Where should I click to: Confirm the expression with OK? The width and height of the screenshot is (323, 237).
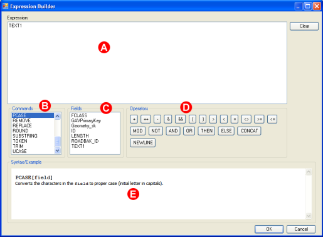tap(269, 229)
